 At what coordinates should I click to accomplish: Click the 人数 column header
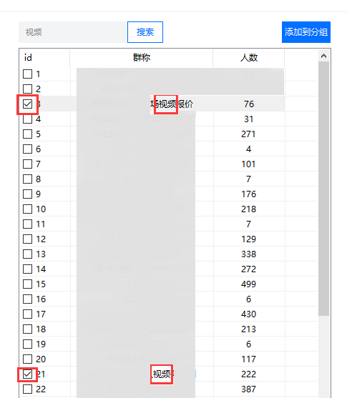tap(249, 58)
